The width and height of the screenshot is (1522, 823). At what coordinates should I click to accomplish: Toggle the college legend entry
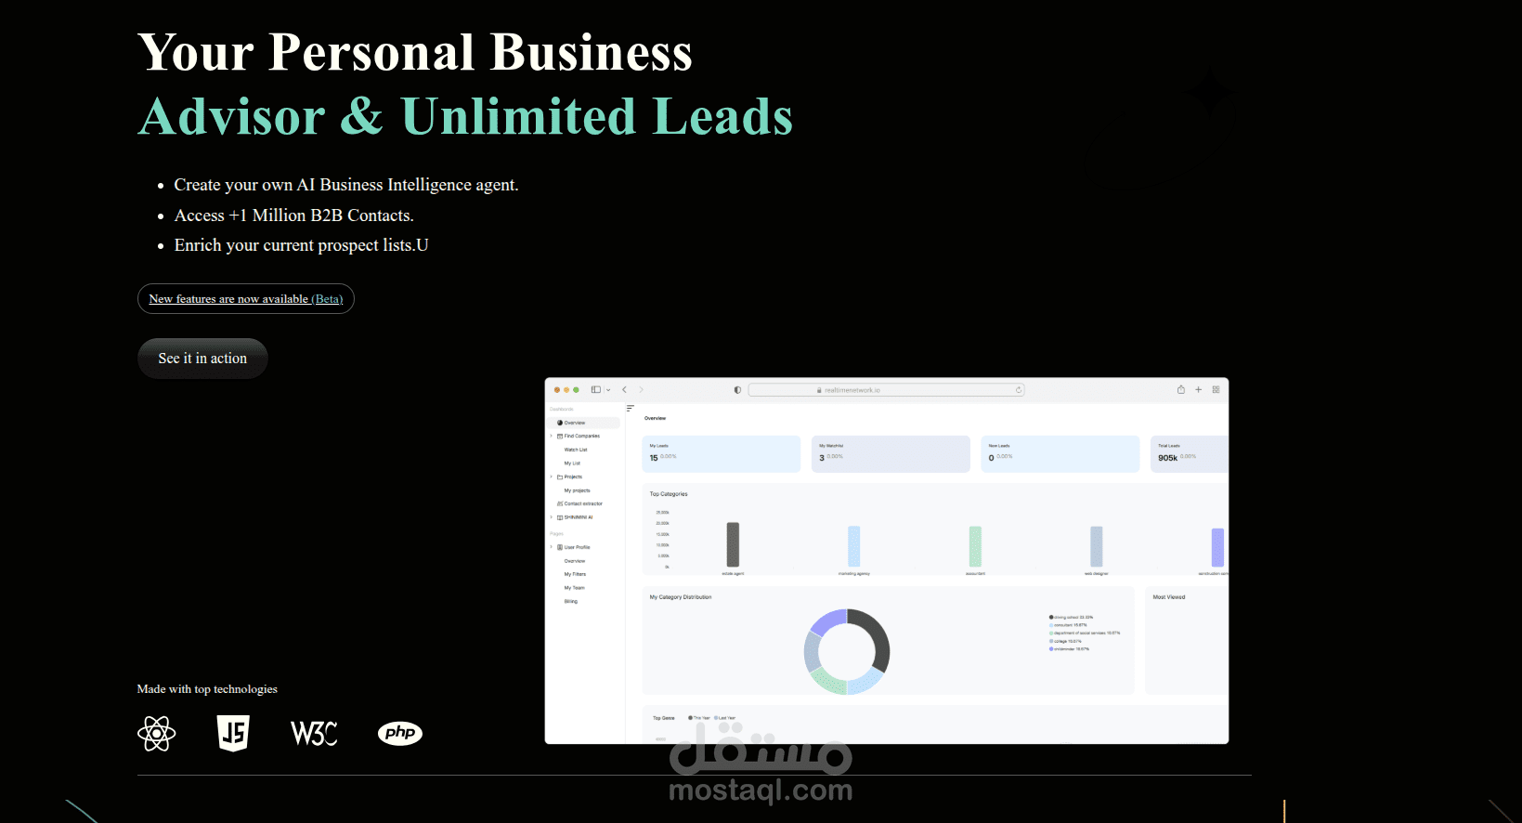(1066, 641)
